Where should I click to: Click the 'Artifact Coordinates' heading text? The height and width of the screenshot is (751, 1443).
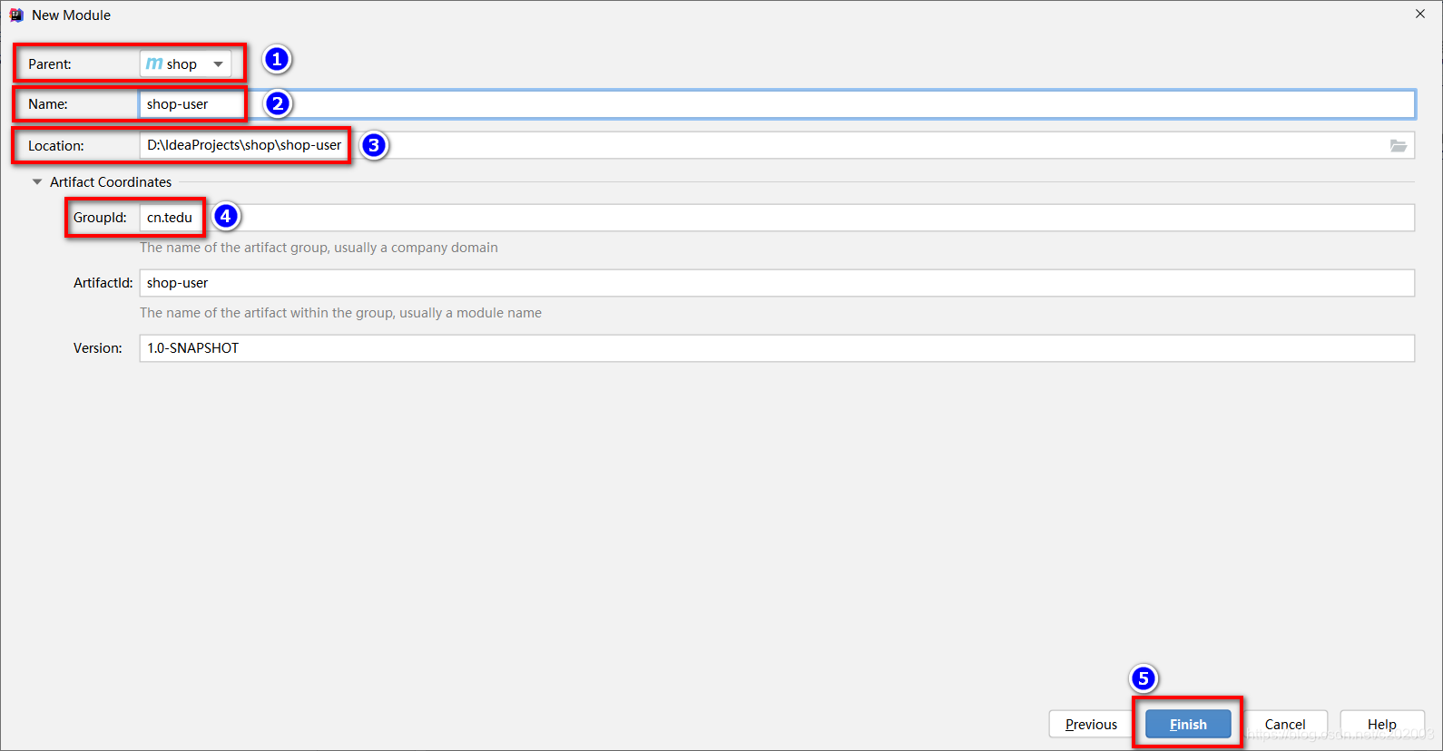click(x=111, y=182)
